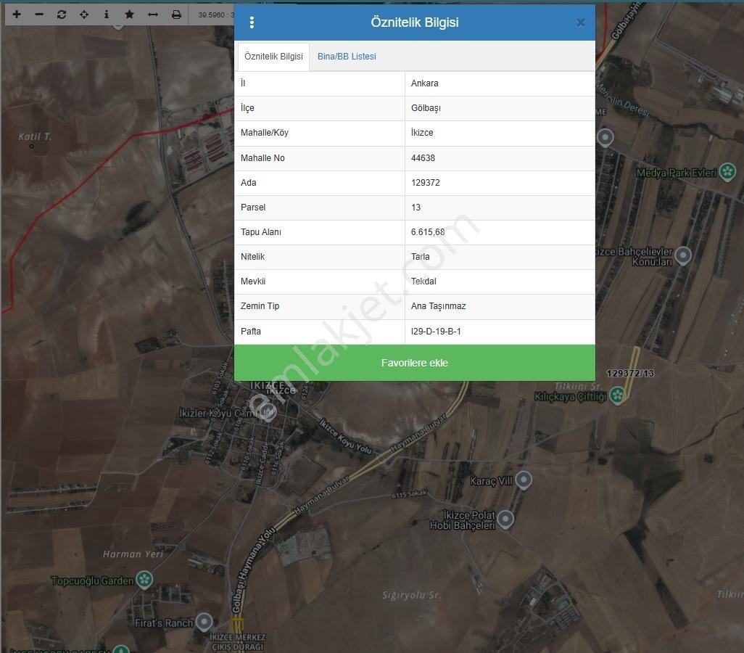Click the Favorilere ekle button
Viewport: 744px width, 653px height.
click(x=415, y=363)
